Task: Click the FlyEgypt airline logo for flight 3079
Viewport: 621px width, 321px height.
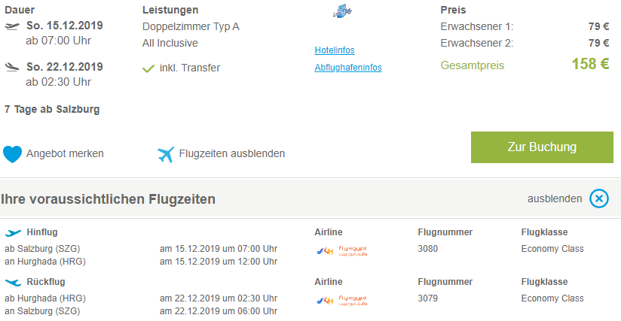Action: (x=342, y=301)
